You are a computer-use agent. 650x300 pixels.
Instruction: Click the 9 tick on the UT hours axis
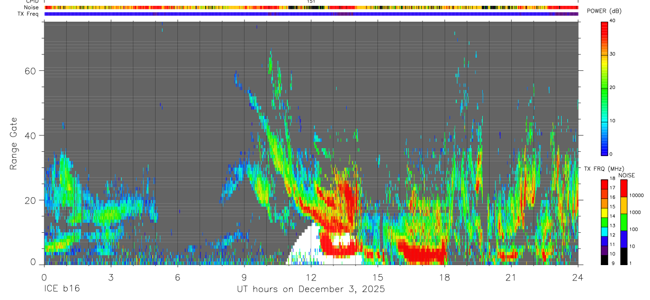[x=244, y=277]
